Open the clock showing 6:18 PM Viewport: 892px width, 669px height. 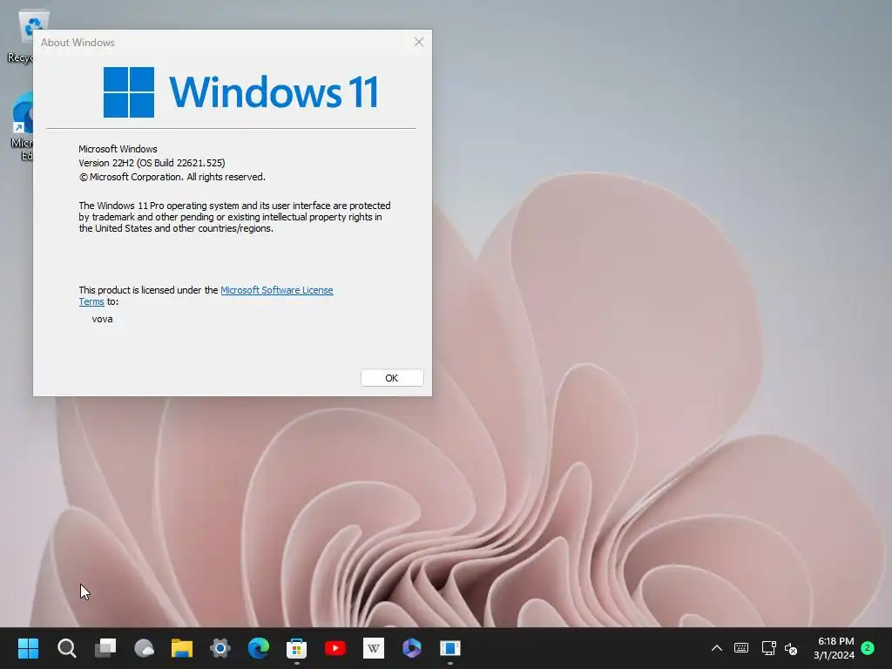(834, 648)
